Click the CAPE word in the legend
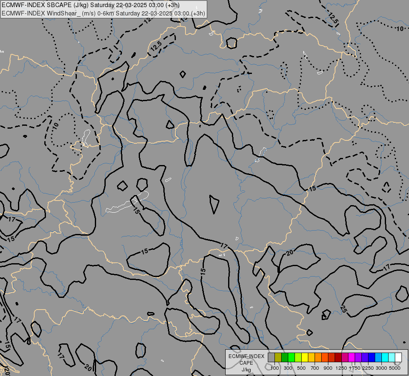409x376 pixels. pyautogui.click(x=246, y=363)
